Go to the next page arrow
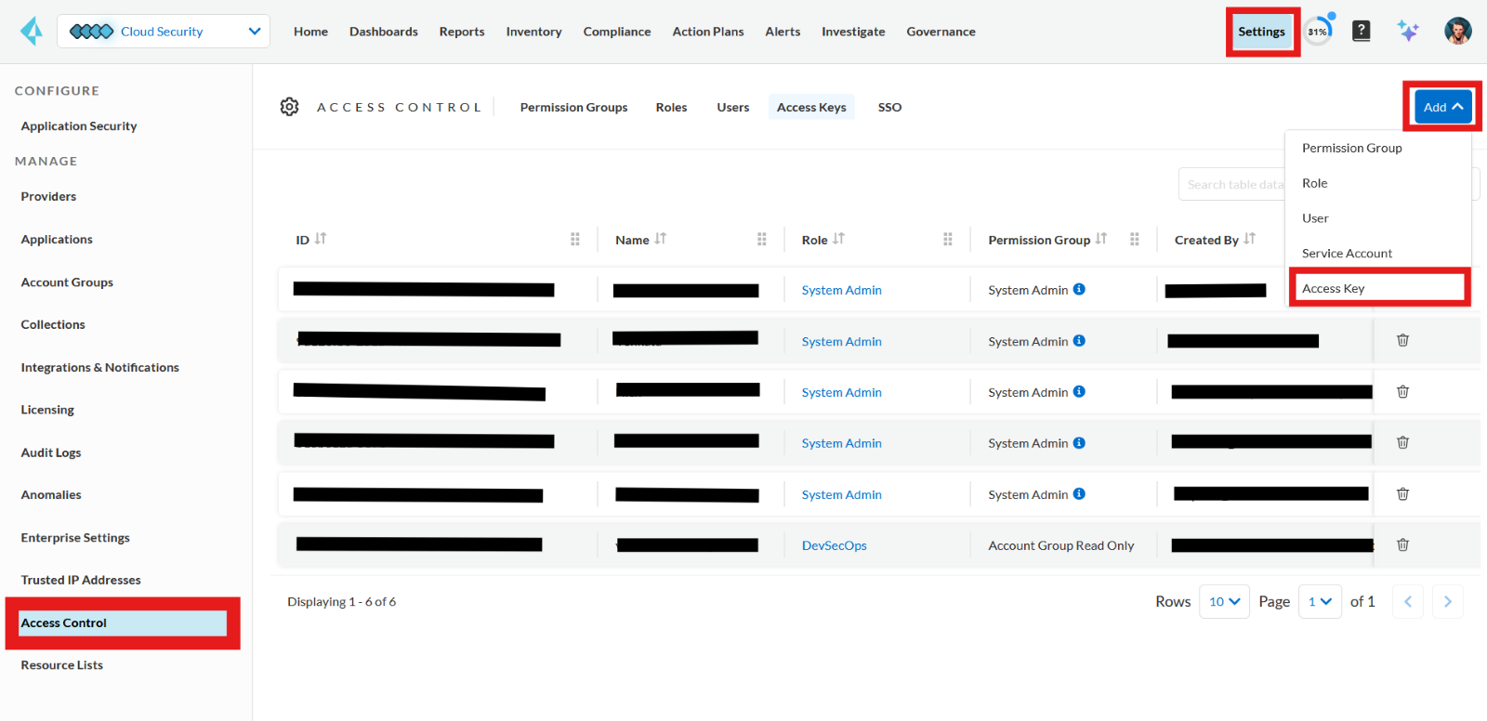The width and height of the screenshot is (1487, 721). [x=1448, y=601]
